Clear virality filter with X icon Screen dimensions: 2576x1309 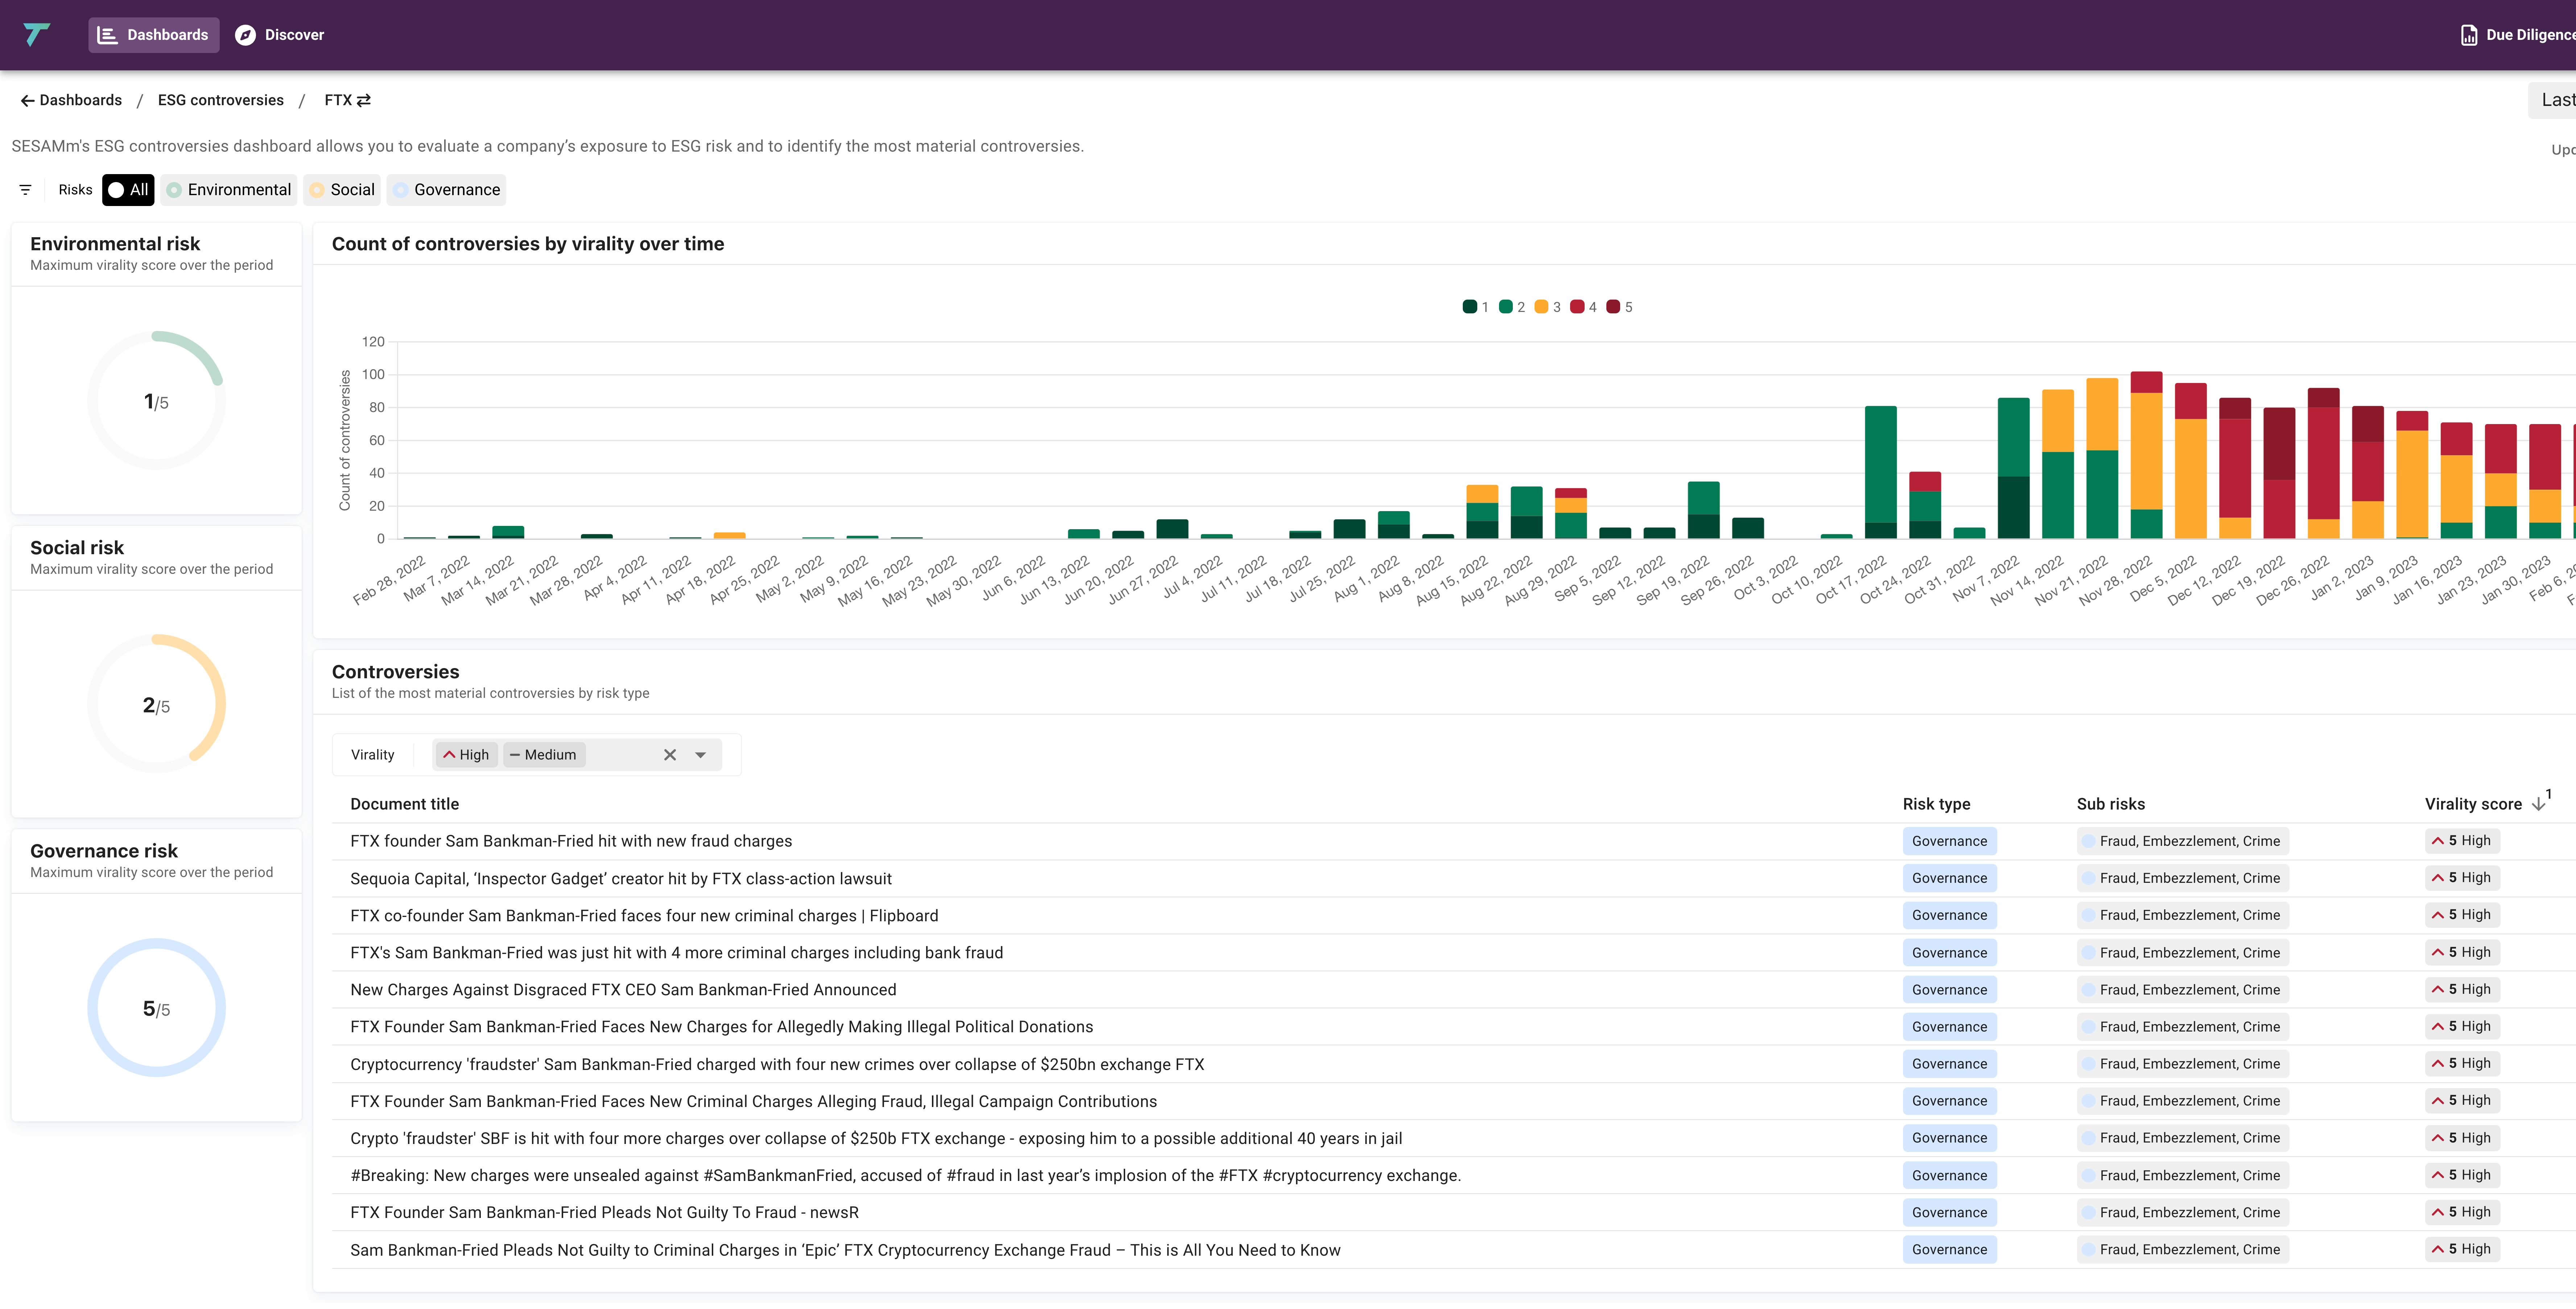tap(670, 755)
